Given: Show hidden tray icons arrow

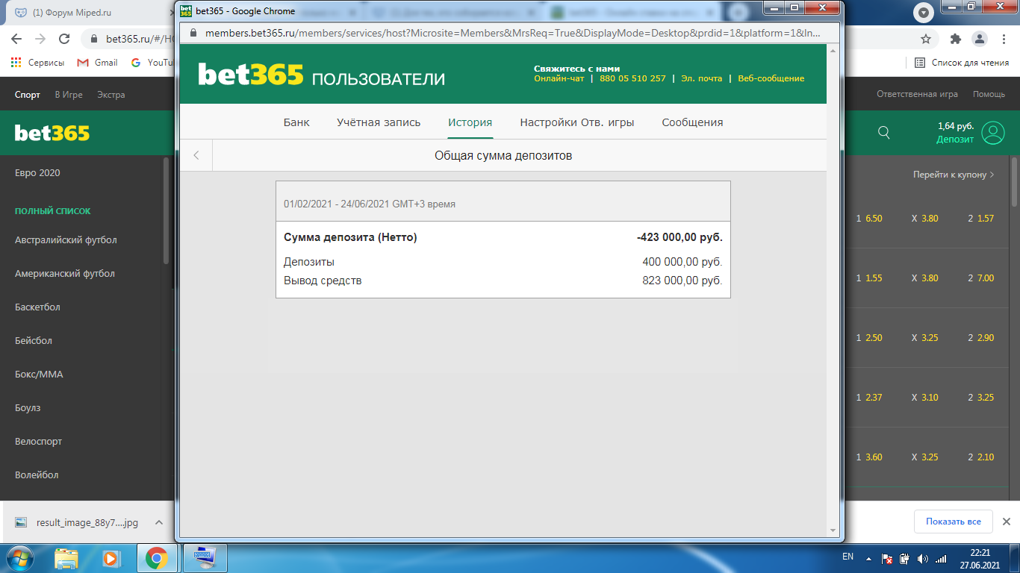Looking at the screenshot, I should click(x=868, y=558).
